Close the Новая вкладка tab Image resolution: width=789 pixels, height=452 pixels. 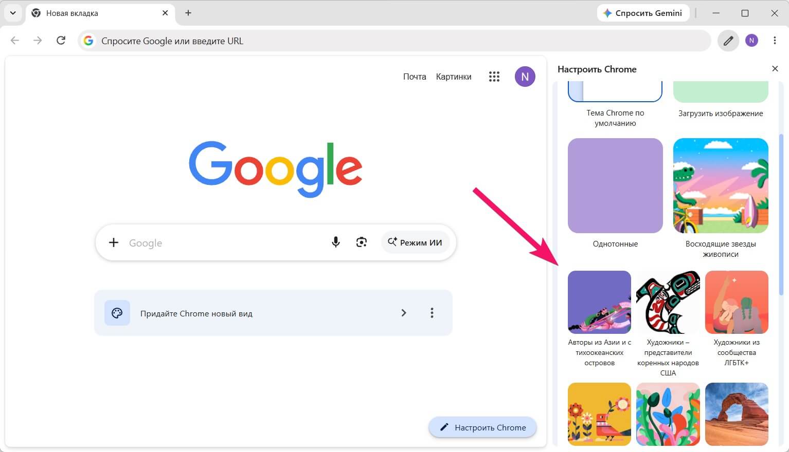pyautogui.click(x=165, y=13)
